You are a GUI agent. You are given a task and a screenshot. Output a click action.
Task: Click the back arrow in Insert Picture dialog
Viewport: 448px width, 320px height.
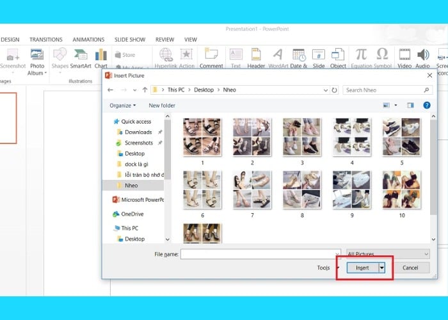point(111,90)
